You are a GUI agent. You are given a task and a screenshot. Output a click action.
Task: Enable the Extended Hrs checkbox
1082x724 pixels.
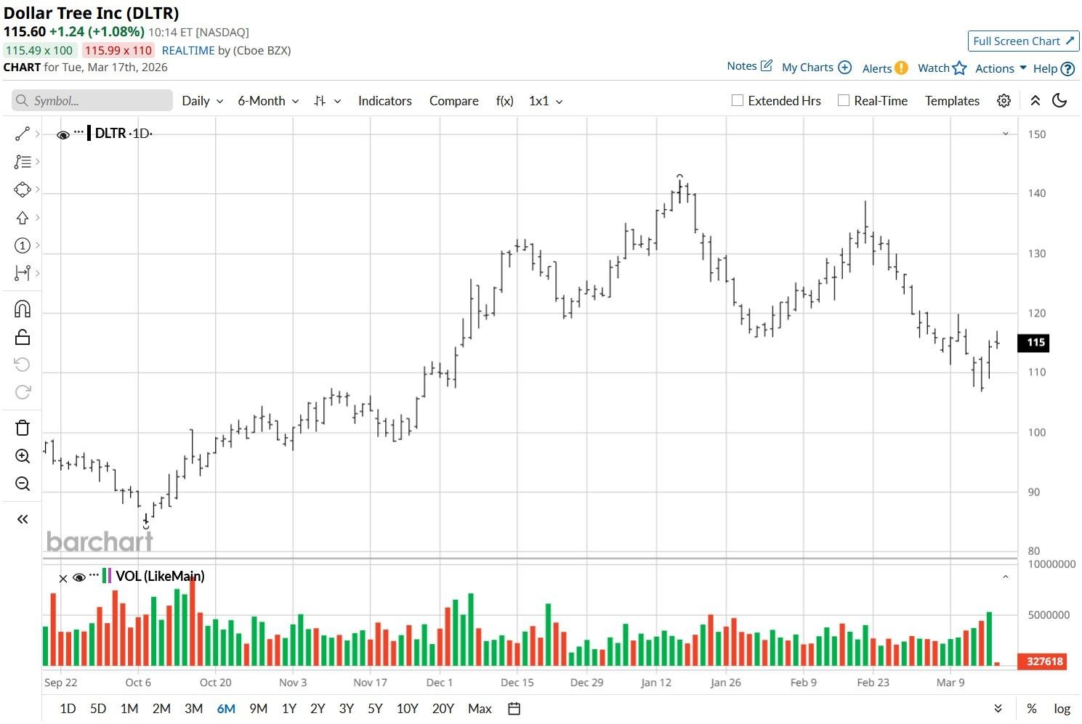738,101
